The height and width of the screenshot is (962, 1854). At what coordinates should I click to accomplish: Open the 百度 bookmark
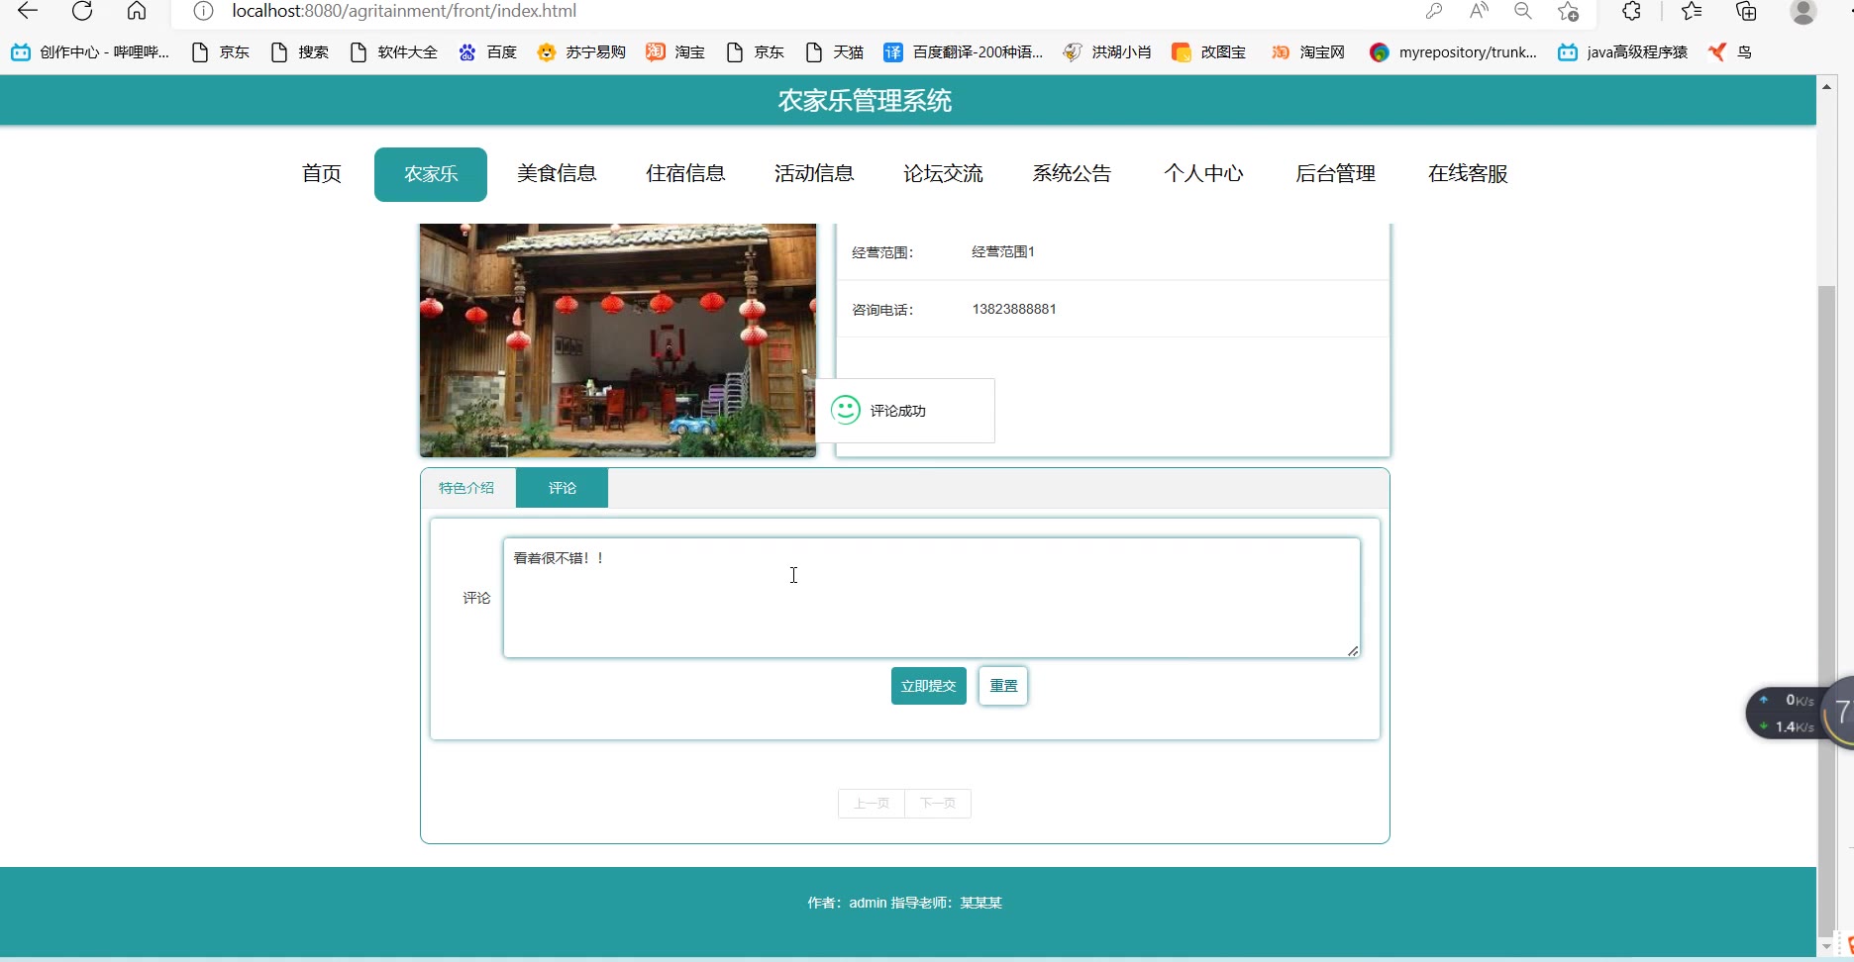[488, 51]
